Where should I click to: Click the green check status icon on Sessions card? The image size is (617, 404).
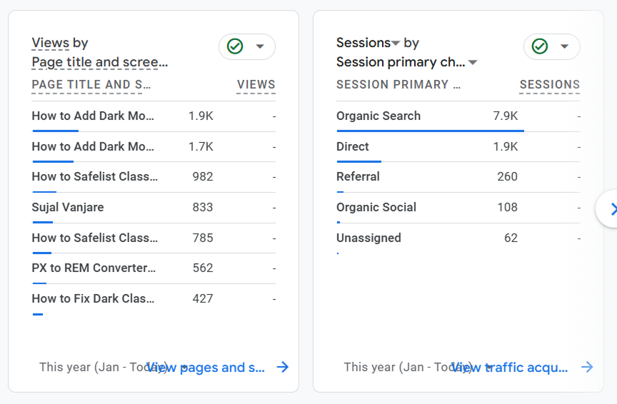(x=540, y=47)
